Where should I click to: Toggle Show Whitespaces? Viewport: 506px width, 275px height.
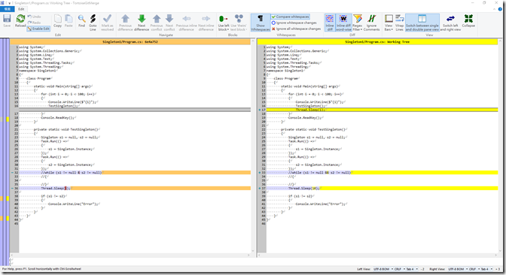tap(260, 23)
